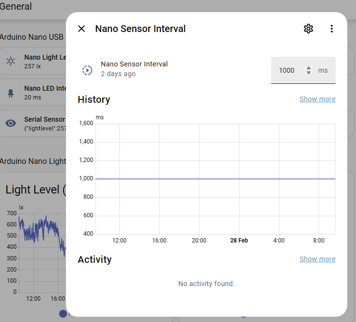Viewport: 356px width, 322px height.
Task: Click the 1000 ms interval input field
Action: click(303, 70)
